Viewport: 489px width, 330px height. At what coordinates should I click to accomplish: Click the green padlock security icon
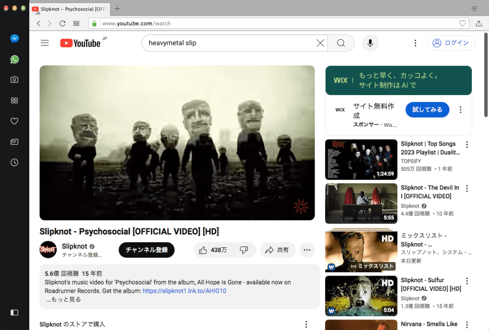(94, 23)
